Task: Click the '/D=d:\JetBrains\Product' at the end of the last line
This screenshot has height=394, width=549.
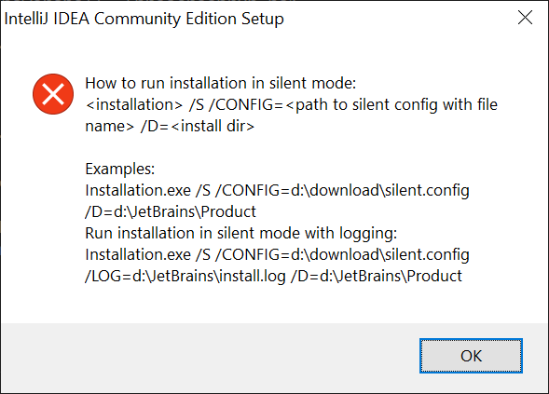Action: pos(377,276)
